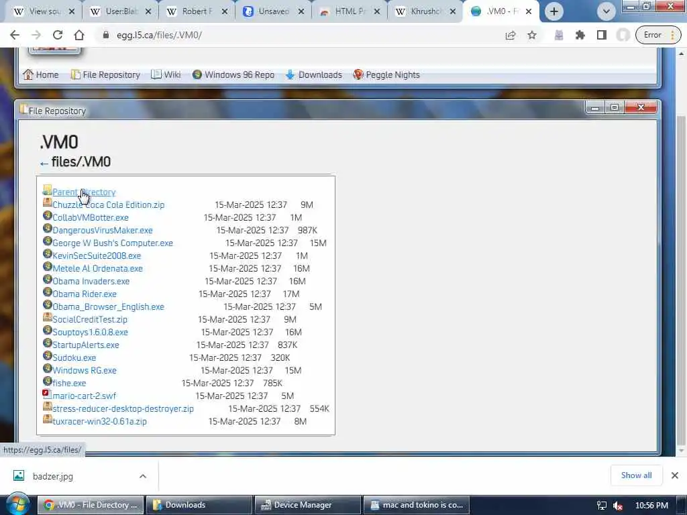Image resolution: width=687 pixels, height=515 pixels.
Task: Download Souptoys1.6.0.8.exe
Action: [x=91, y=332]
